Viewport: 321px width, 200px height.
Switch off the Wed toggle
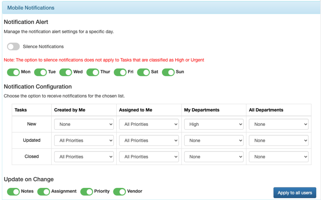pos(65,72)
